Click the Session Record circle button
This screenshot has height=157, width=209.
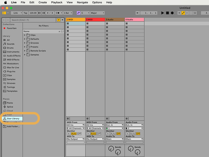[x=195, y=13]
